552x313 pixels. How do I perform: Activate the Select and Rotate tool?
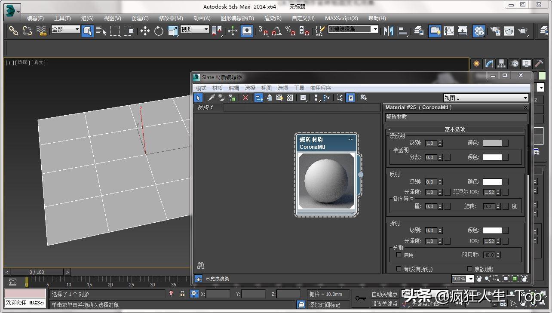pyautogui.click(x=159, y=31)
